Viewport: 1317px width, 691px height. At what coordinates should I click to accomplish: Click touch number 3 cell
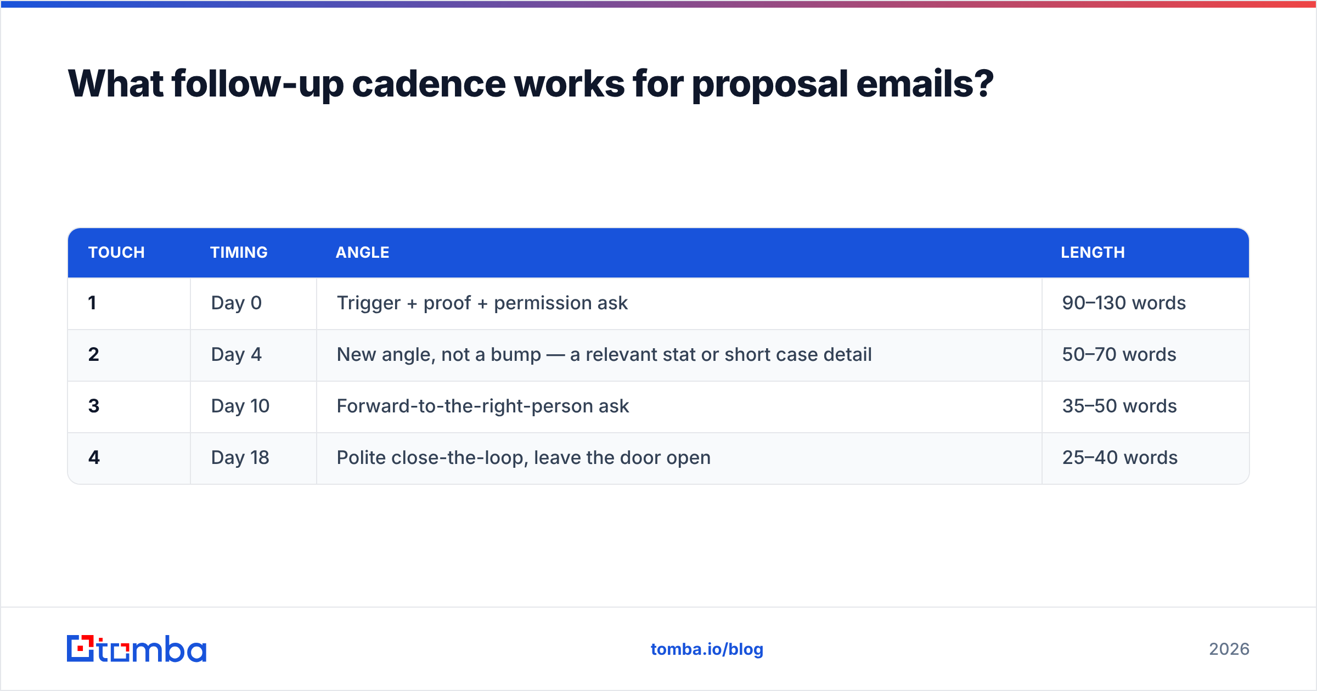[x=129, y=406]
